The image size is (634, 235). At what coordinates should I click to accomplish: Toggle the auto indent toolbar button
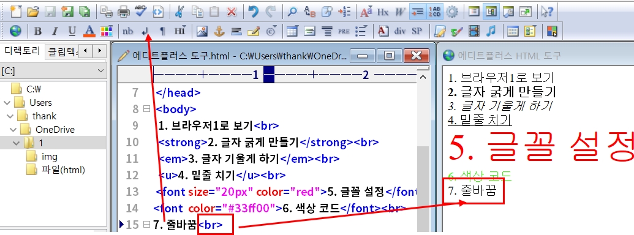(417, 12)
